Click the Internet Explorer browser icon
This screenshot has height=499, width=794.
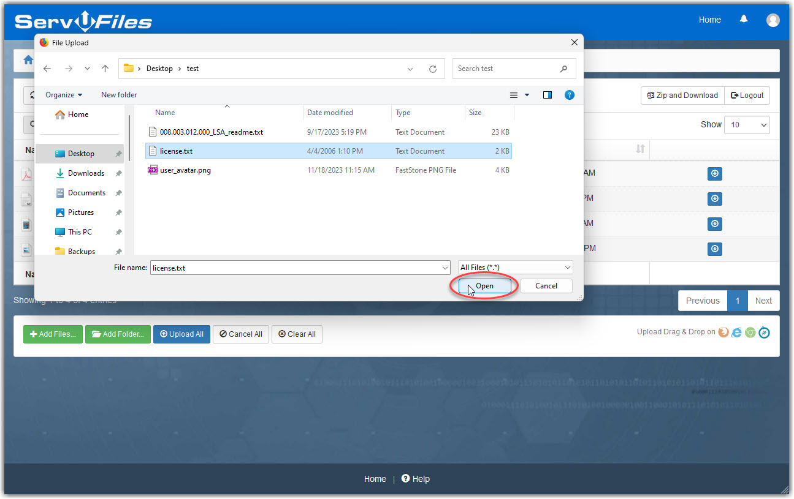[737, 332]
